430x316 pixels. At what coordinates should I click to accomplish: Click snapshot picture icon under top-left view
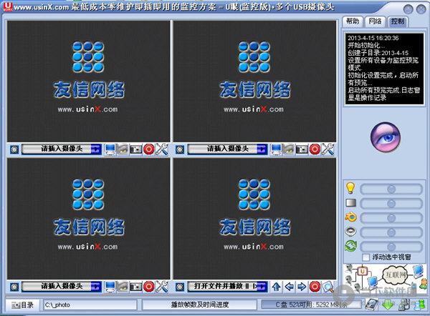pos(123,149)
